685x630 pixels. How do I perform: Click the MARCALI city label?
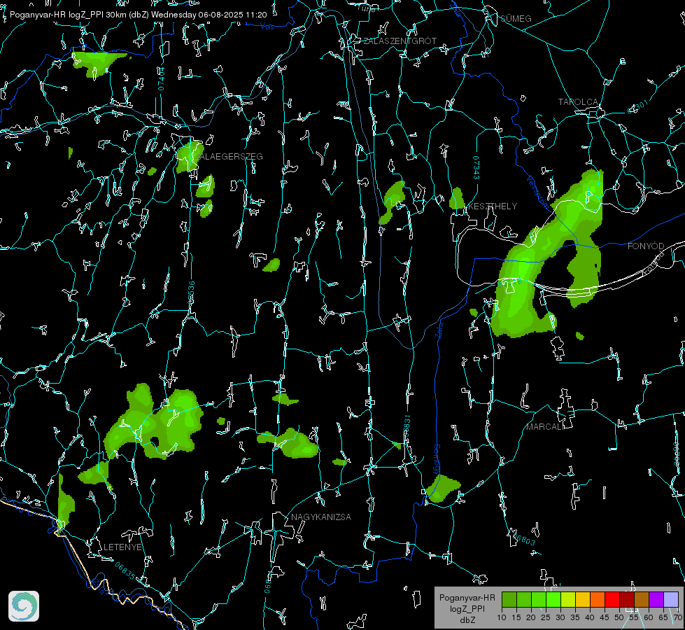(544, 427)
